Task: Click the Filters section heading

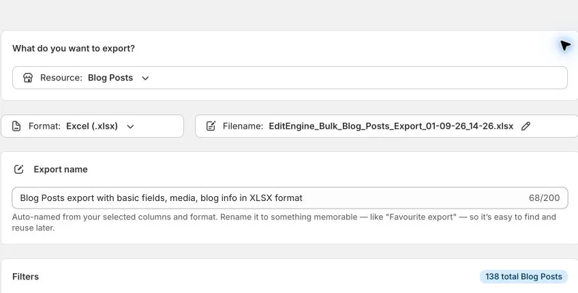Action: click(25, 277)
